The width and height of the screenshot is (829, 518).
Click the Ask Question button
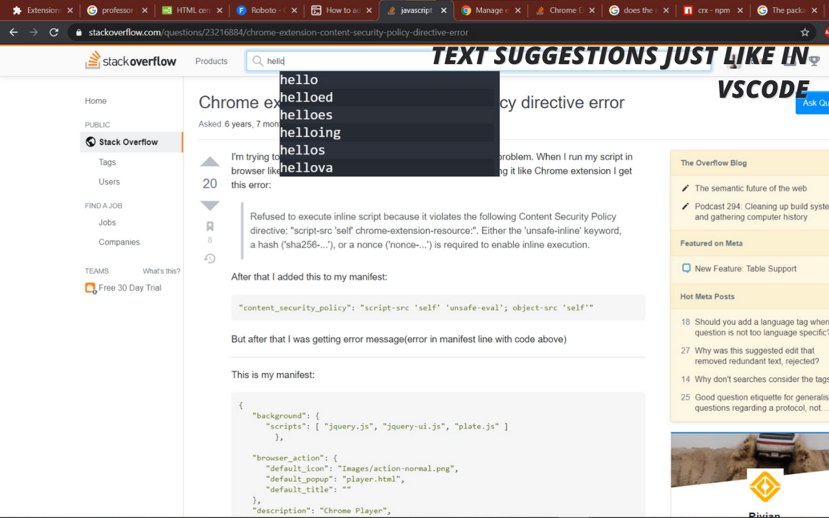[x=812, y=102]
